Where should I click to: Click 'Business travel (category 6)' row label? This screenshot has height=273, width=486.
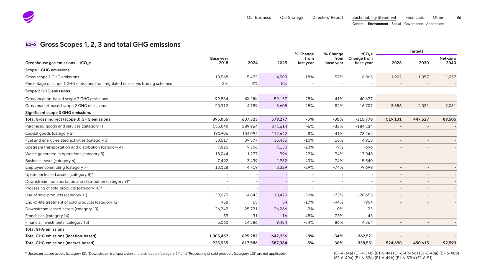point(50,161)
